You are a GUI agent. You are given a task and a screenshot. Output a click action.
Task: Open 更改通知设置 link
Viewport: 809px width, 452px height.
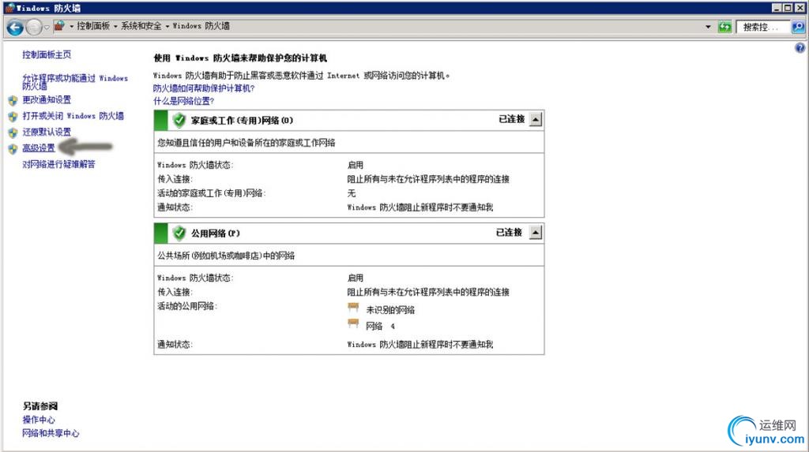click(x=47, y=99)
